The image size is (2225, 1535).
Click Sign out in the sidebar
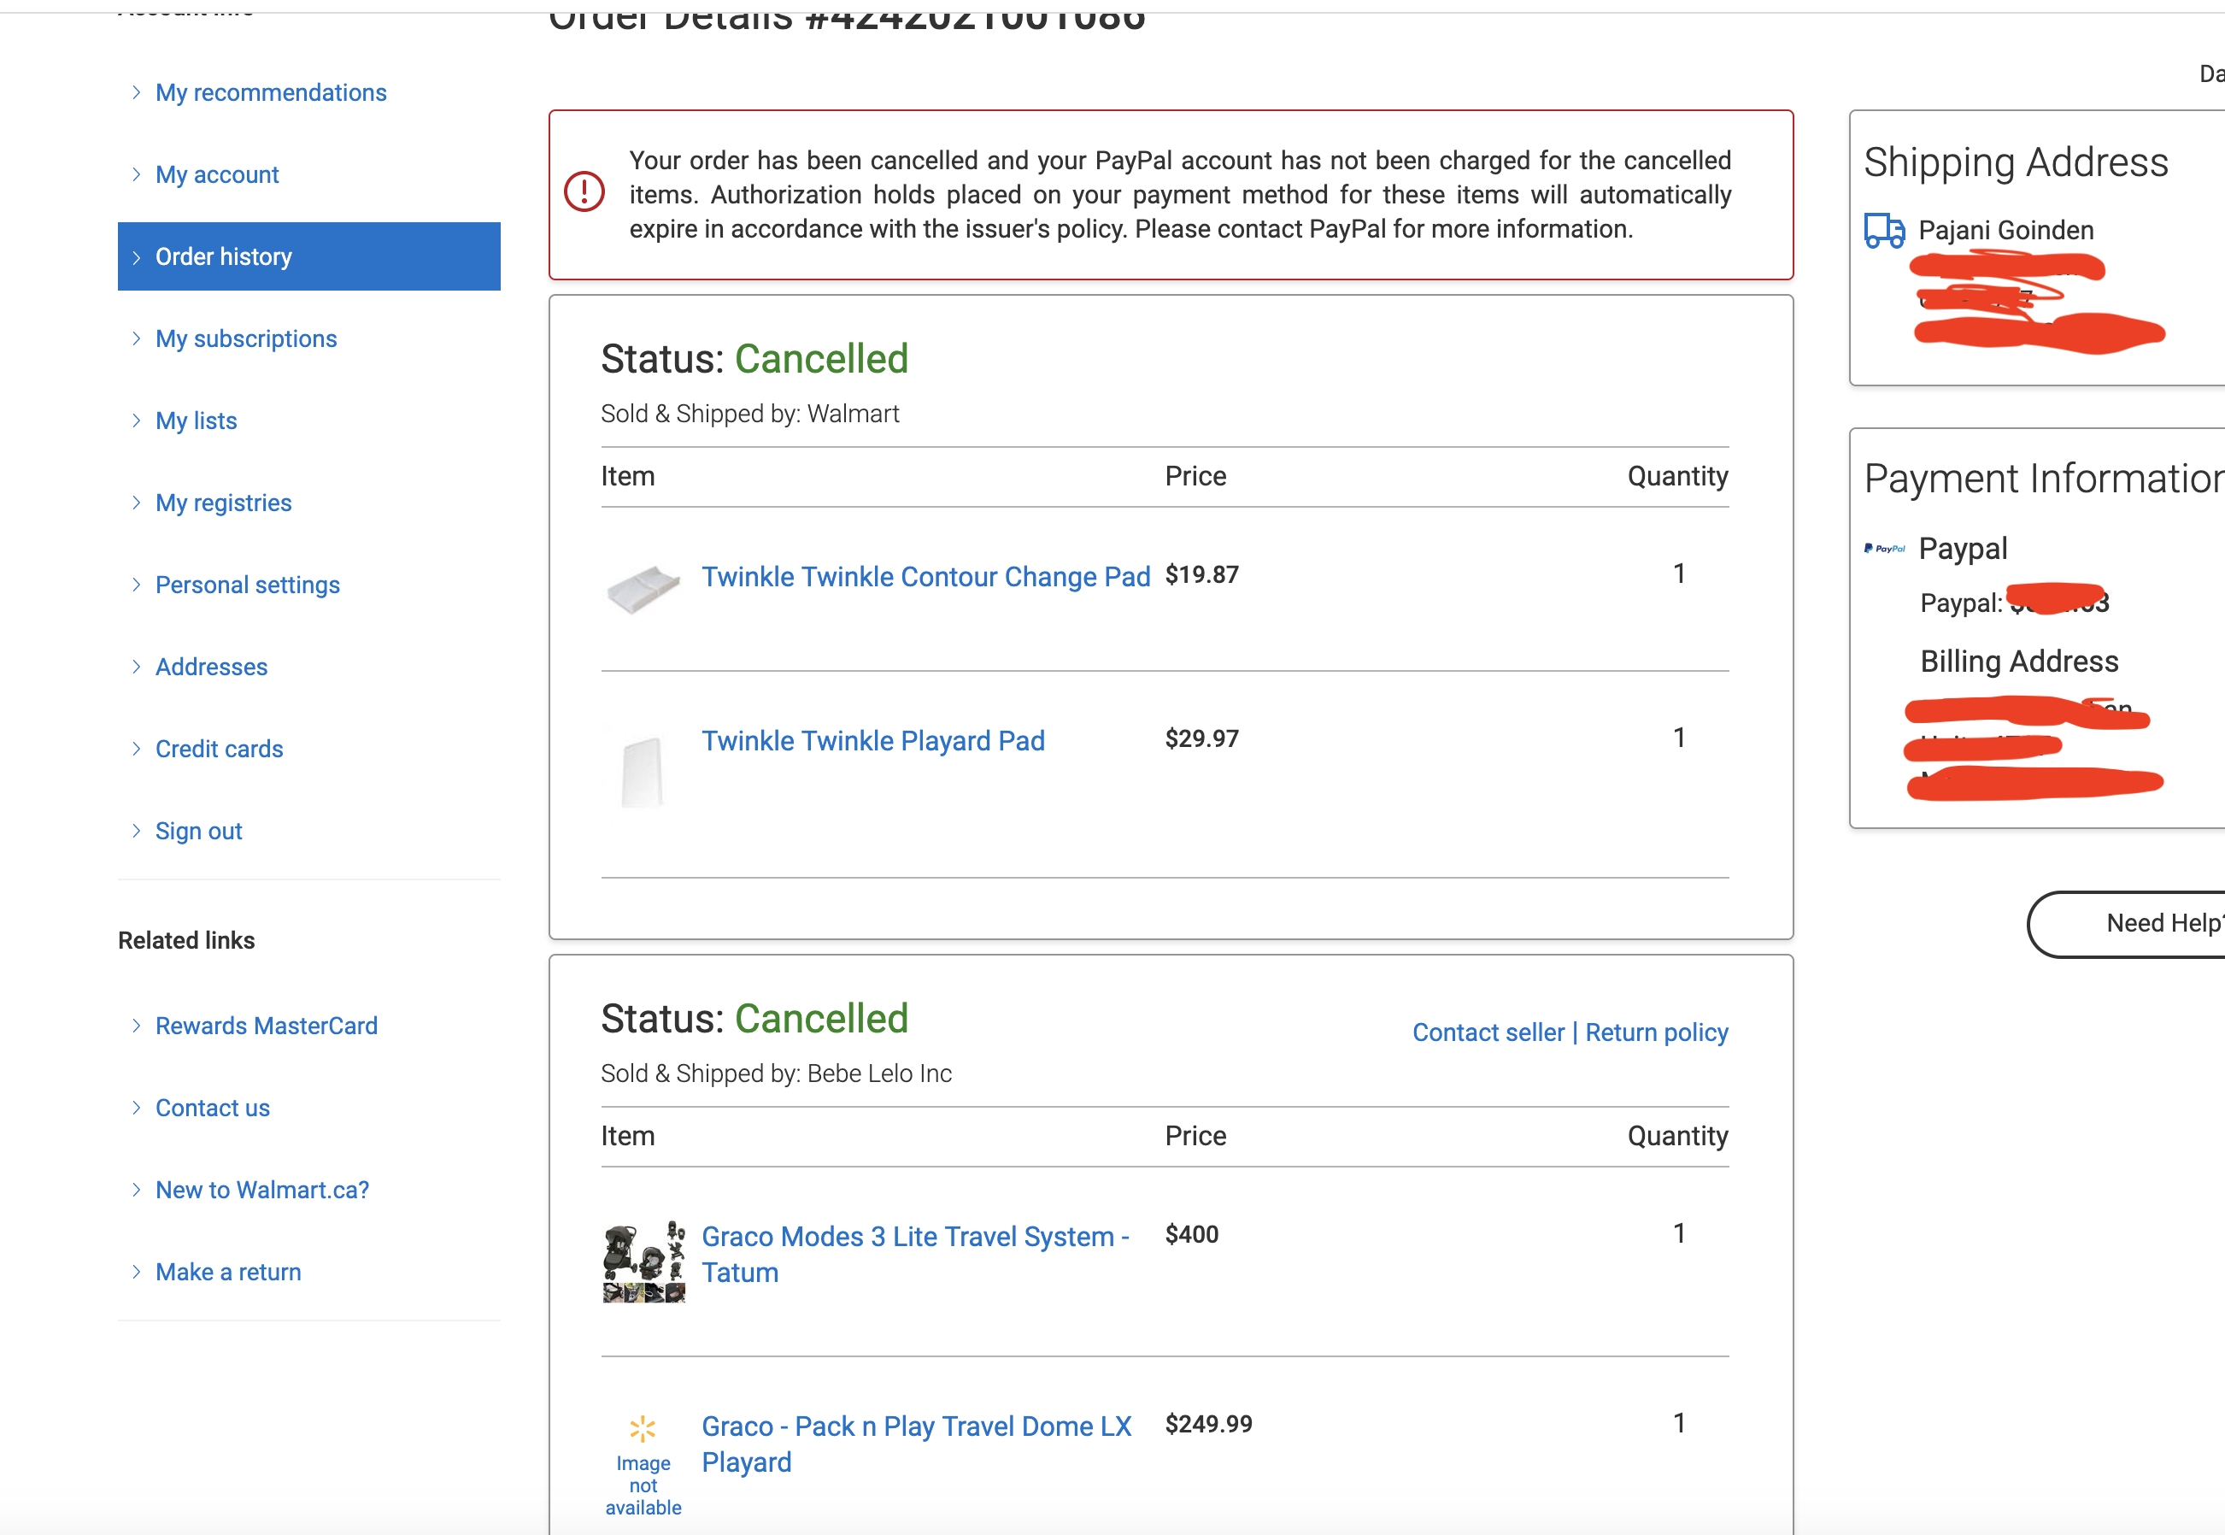pos(198,830)
